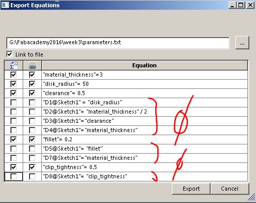This screenshot has width=256, height=203.
Task: Select the "D3@Sketch1"="clearance" equation text
Action: tap(78, 121)
